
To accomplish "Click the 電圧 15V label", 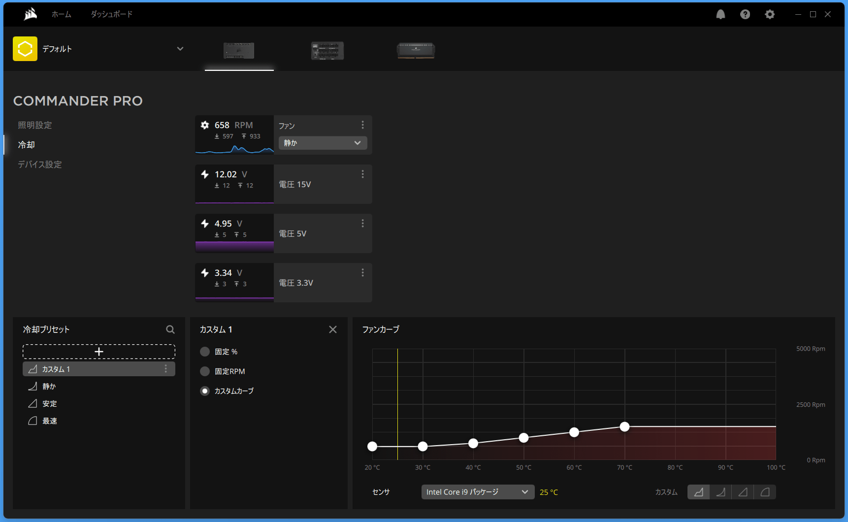I will point(295,184).
